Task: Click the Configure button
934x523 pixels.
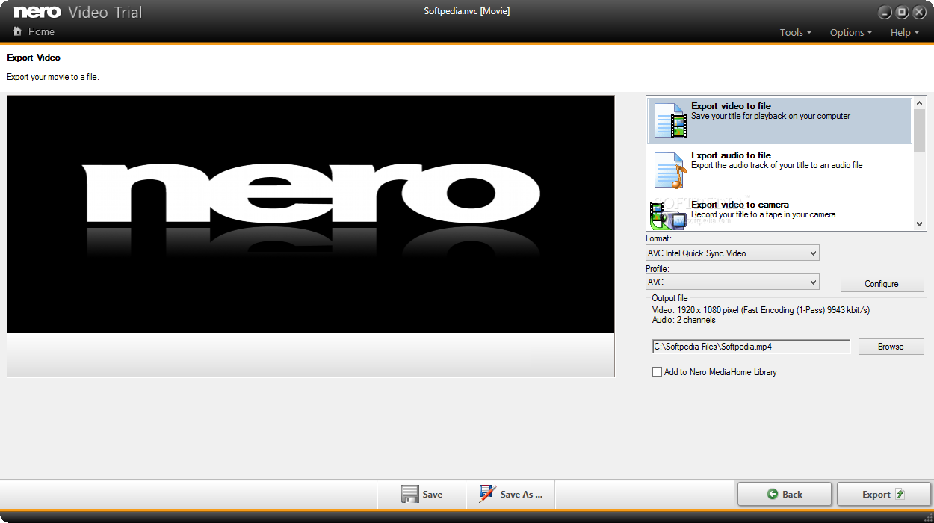Action: 882,284
